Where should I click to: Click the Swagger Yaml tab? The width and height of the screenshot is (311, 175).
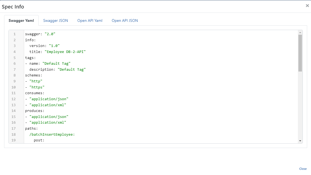[x=21, y=20]
